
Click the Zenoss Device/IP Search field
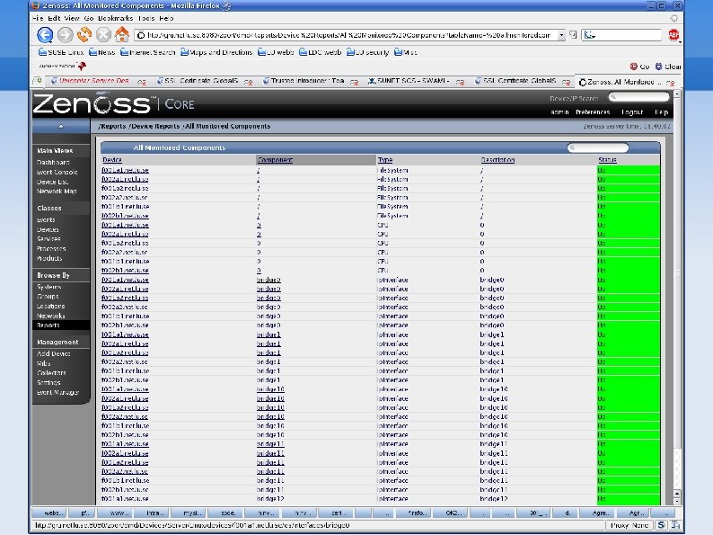(638, 97)
